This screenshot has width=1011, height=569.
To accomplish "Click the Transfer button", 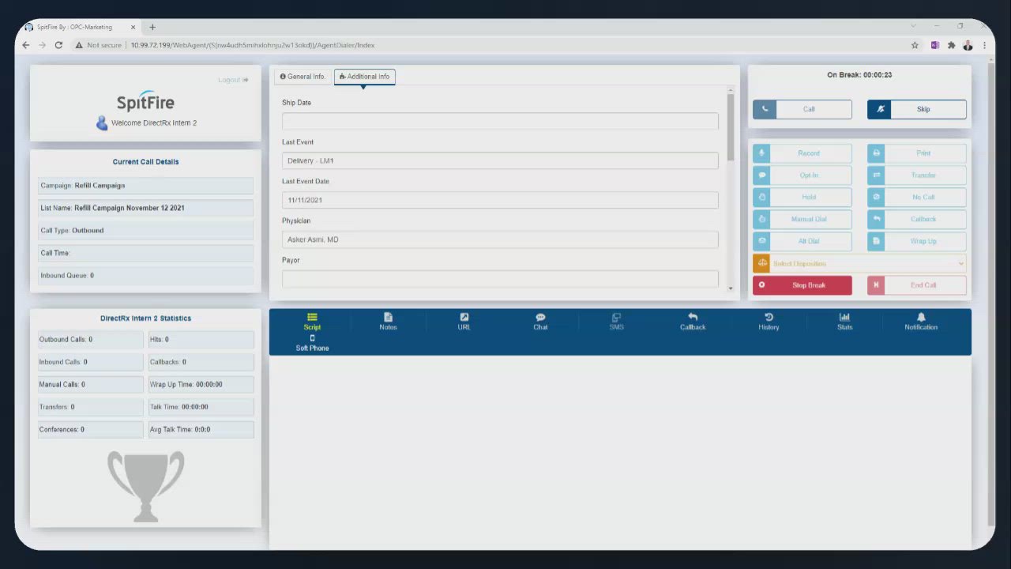I will (x=917, y=175).
